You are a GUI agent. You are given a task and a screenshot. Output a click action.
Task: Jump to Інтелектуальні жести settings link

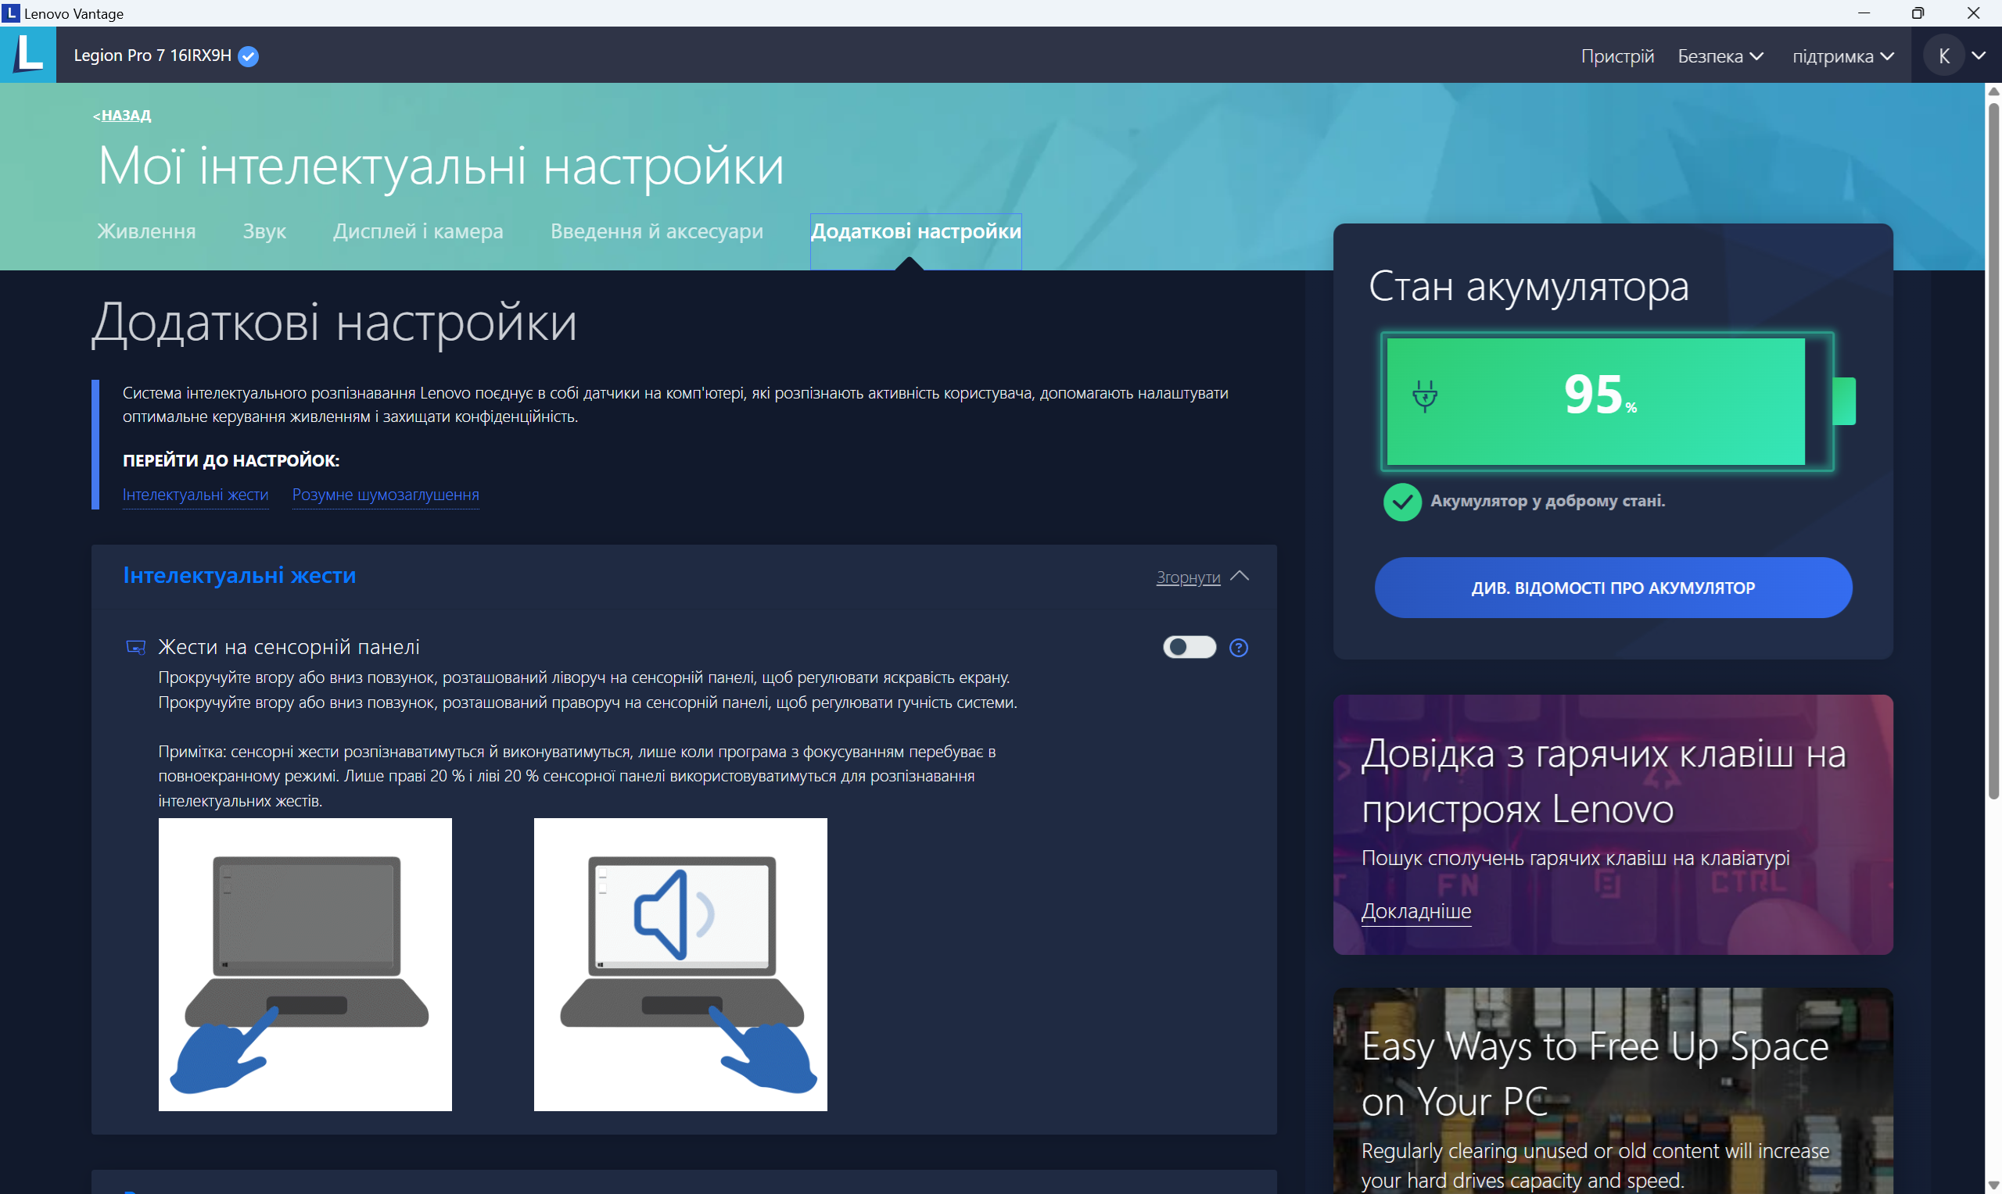196,495
